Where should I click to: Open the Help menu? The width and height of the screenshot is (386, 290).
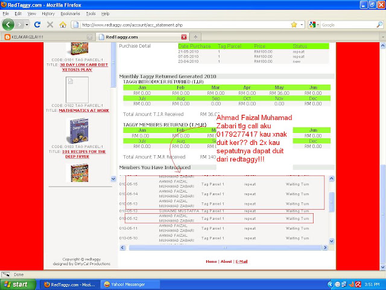tap(106, 13)
